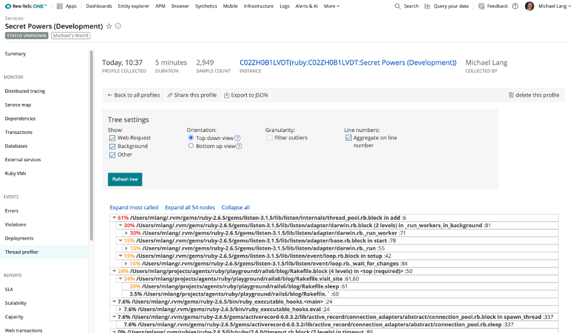Open Alerts & AI in top navigation
The image size is (573, 333).
tap(306, 6)
